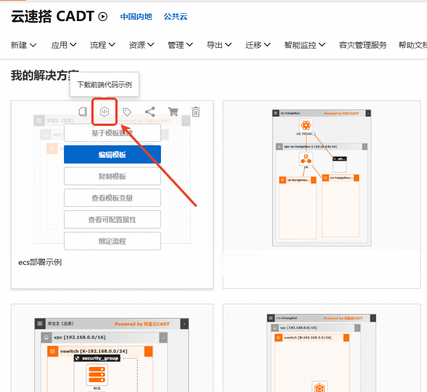The width and height of the screenshot is (427, 392).
Task: Select the 中国内地 region link
Action: [x=136, y=17]
